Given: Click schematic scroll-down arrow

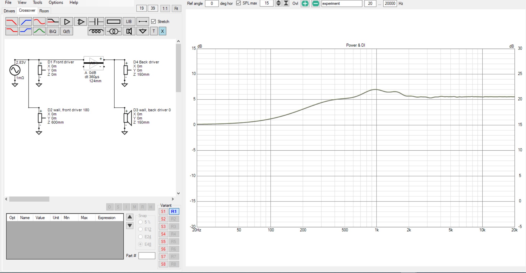Looking at the screenshot, I should 179,193.
